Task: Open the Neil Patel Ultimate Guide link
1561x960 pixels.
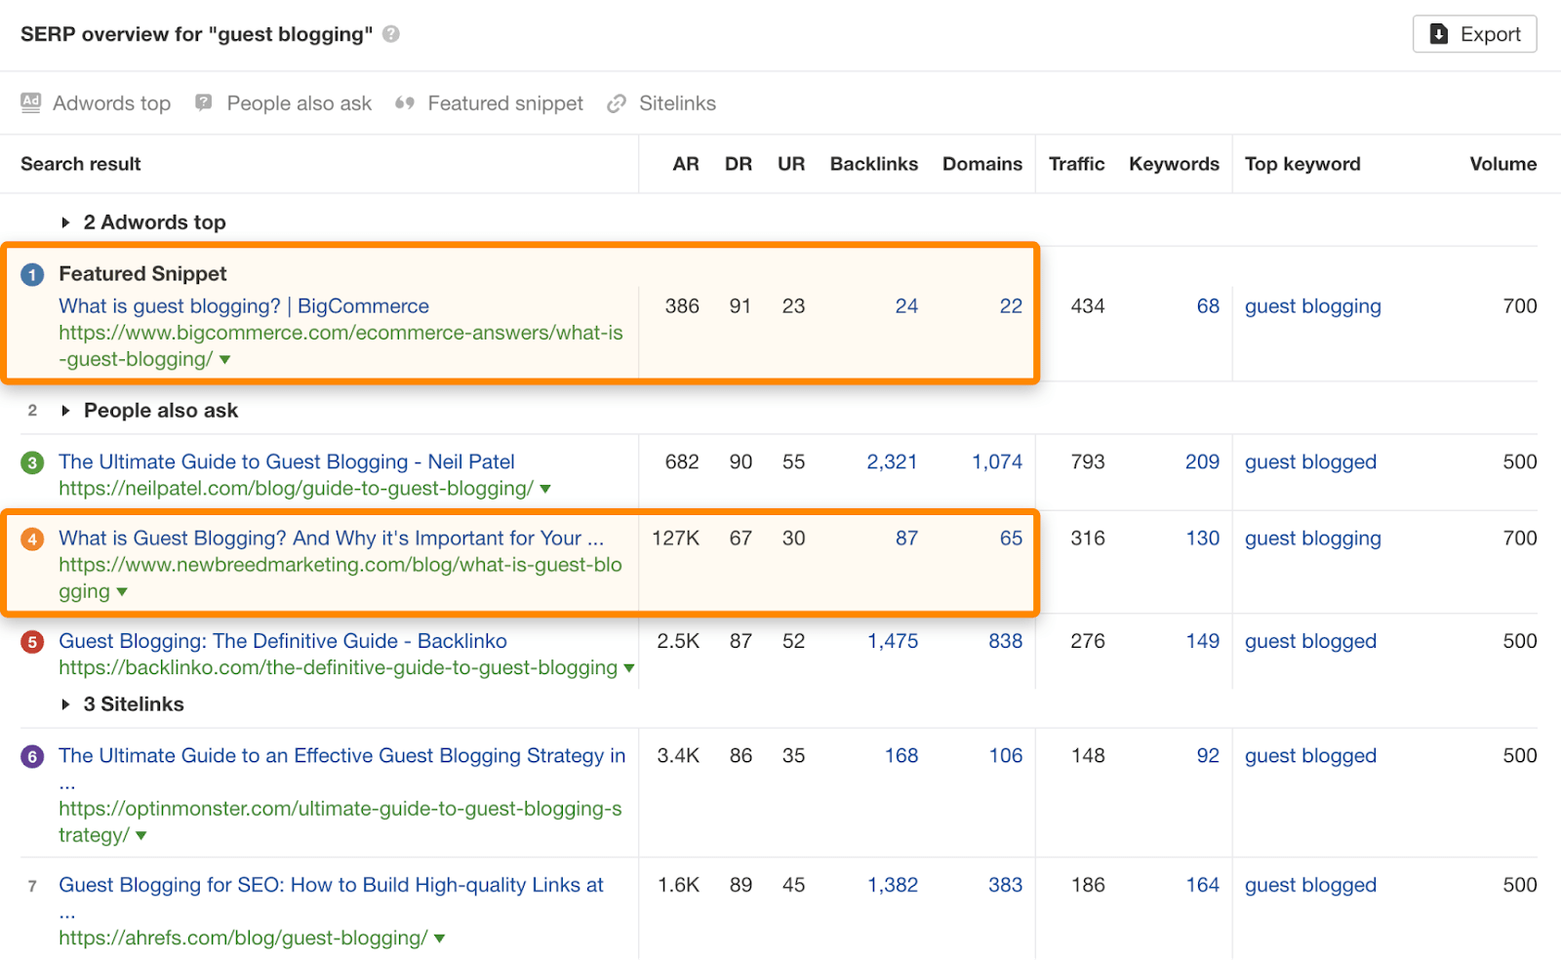Action: coord(287,461)
